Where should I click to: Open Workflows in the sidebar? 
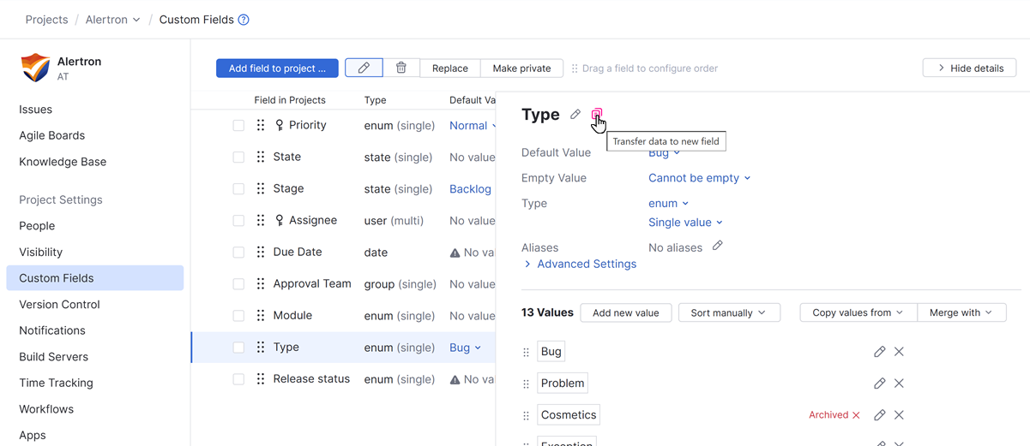click(46, 409)
